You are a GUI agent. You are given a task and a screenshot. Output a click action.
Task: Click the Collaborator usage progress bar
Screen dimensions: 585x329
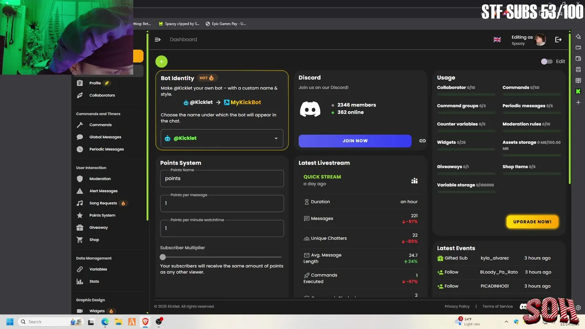tap(466, 94)
